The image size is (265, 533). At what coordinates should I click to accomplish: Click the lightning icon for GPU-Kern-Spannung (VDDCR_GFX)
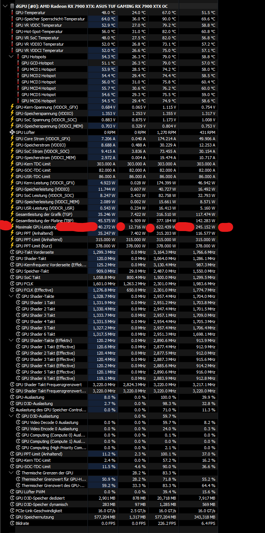point(12,107)
